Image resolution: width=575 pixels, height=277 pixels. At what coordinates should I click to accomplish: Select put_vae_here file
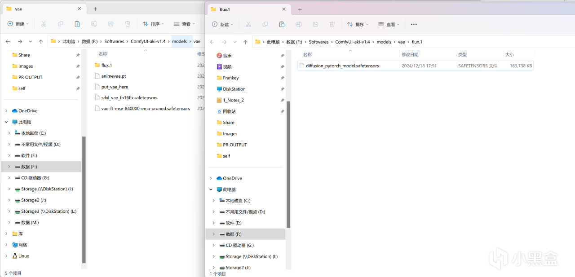point(115,87)
